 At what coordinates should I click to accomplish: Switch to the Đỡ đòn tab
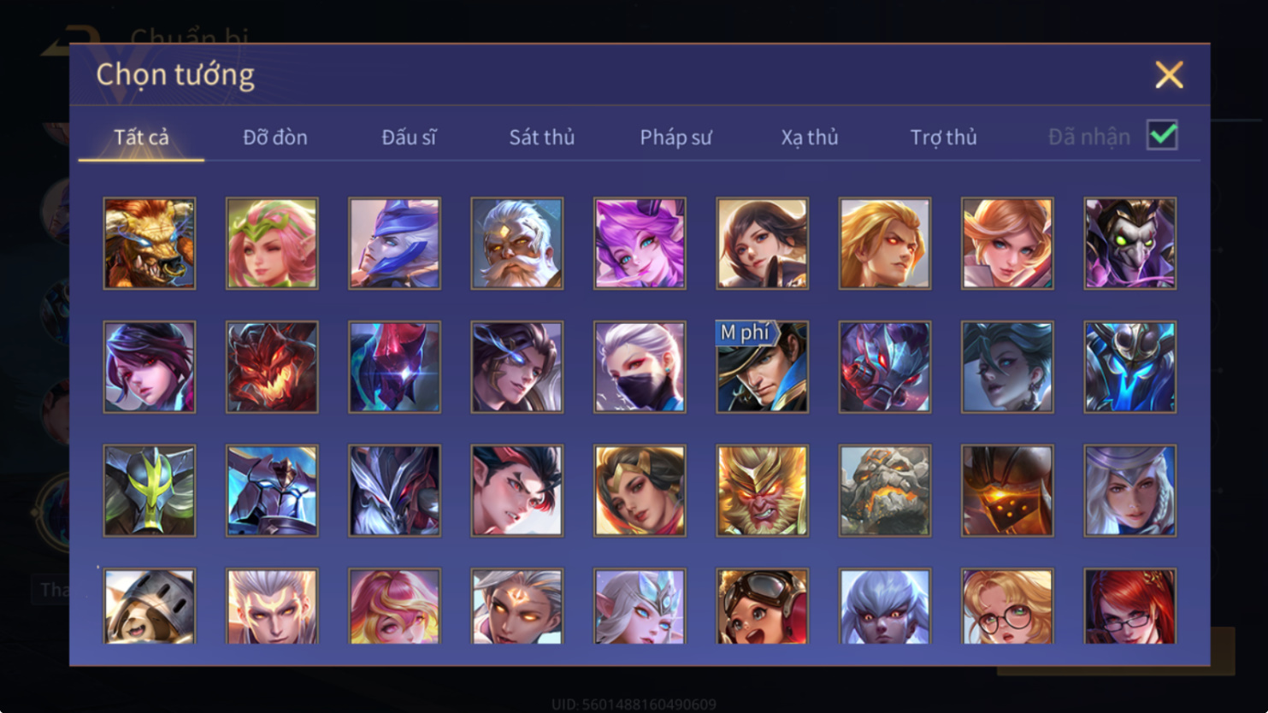pos(275,137)
